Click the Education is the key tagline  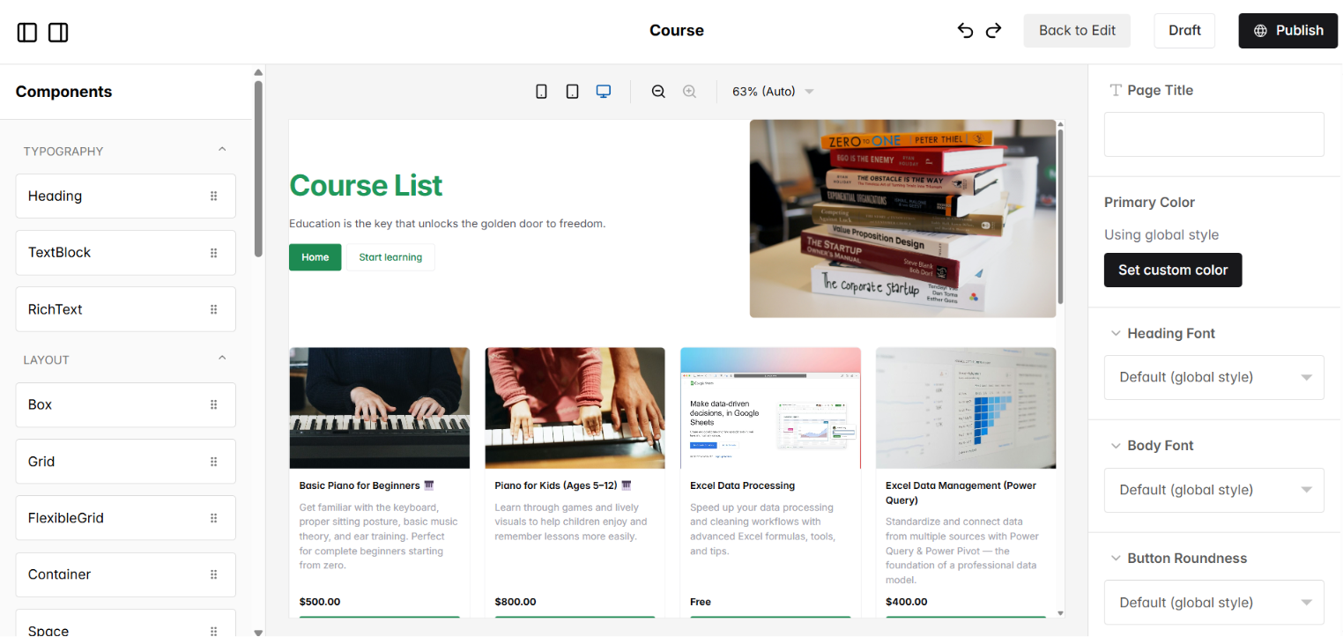click(448, 224)
